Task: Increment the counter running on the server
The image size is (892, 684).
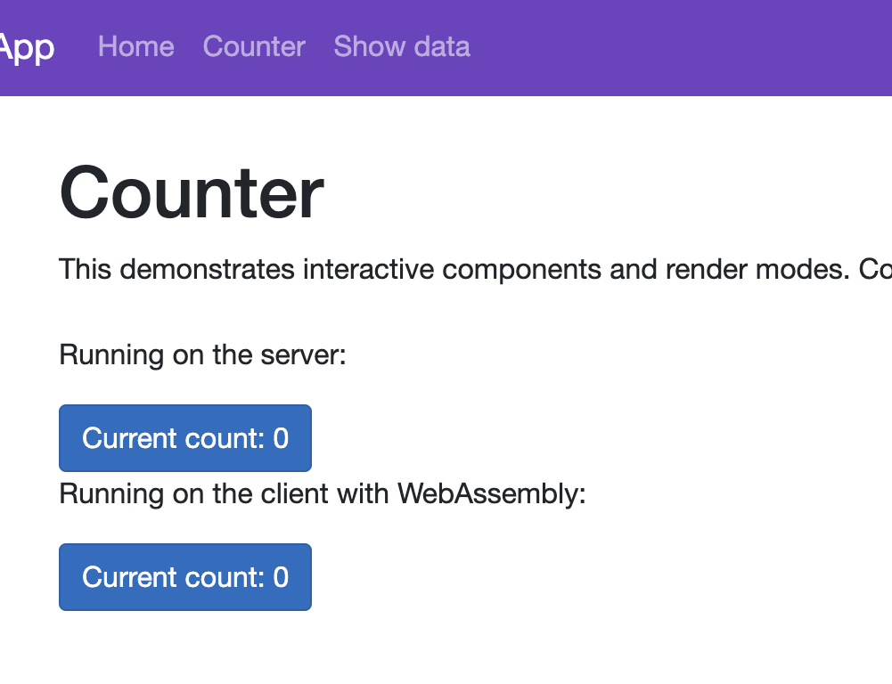Action: pyautogui.click(x=184, y=437)
